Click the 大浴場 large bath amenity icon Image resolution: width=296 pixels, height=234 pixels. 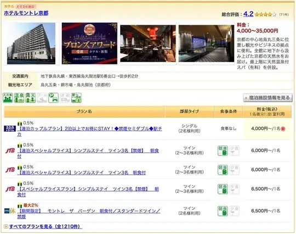pos(8,98)
